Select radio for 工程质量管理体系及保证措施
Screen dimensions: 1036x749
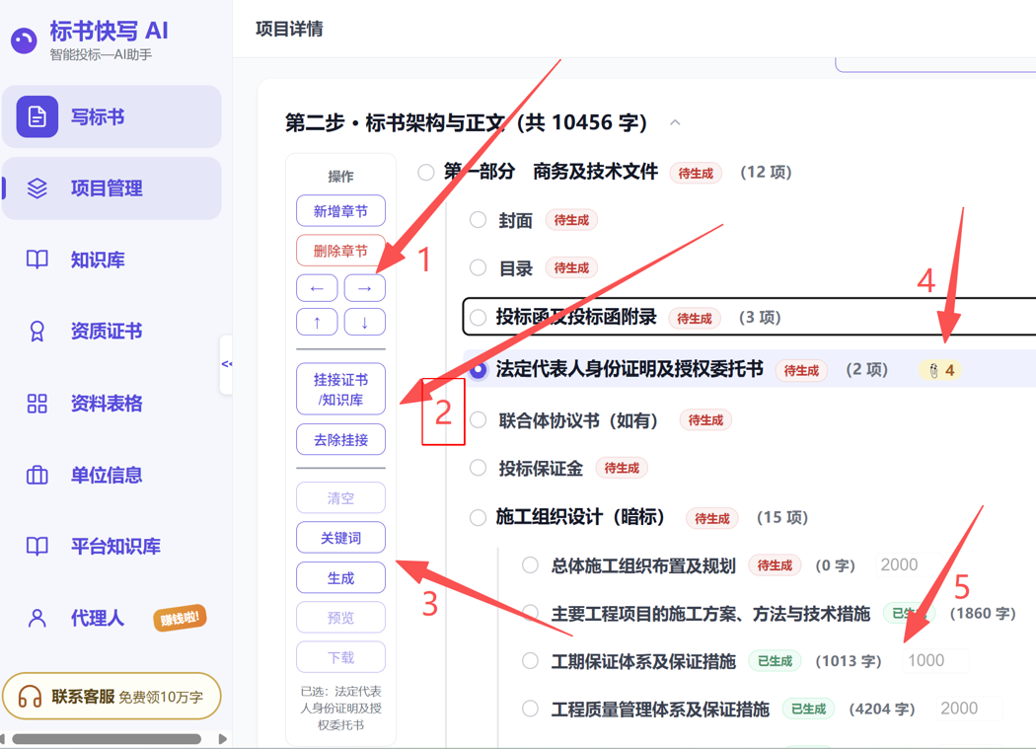530,709
